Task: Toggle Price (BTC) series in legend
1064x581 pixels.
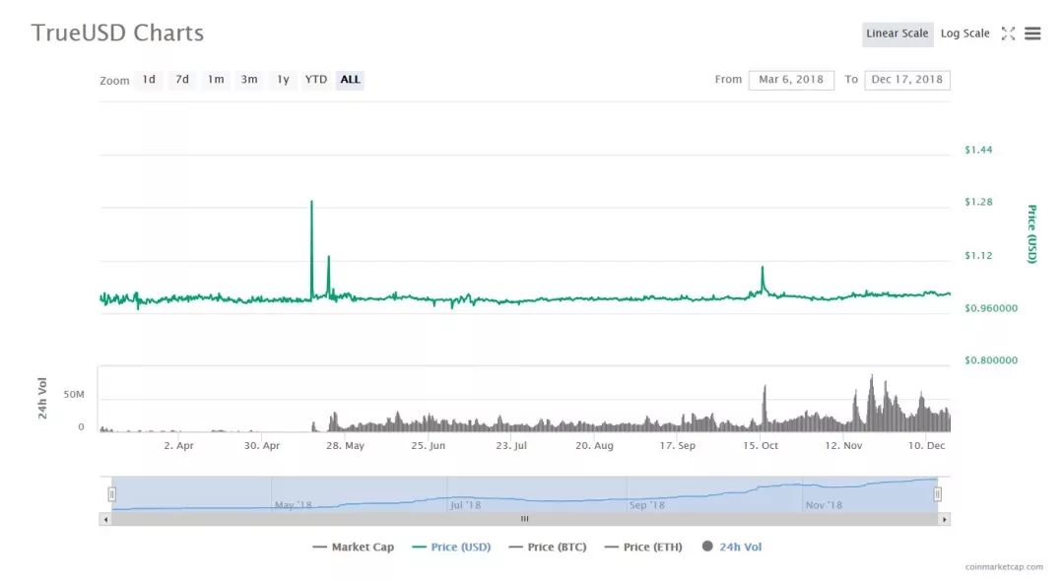Action: 548,548
